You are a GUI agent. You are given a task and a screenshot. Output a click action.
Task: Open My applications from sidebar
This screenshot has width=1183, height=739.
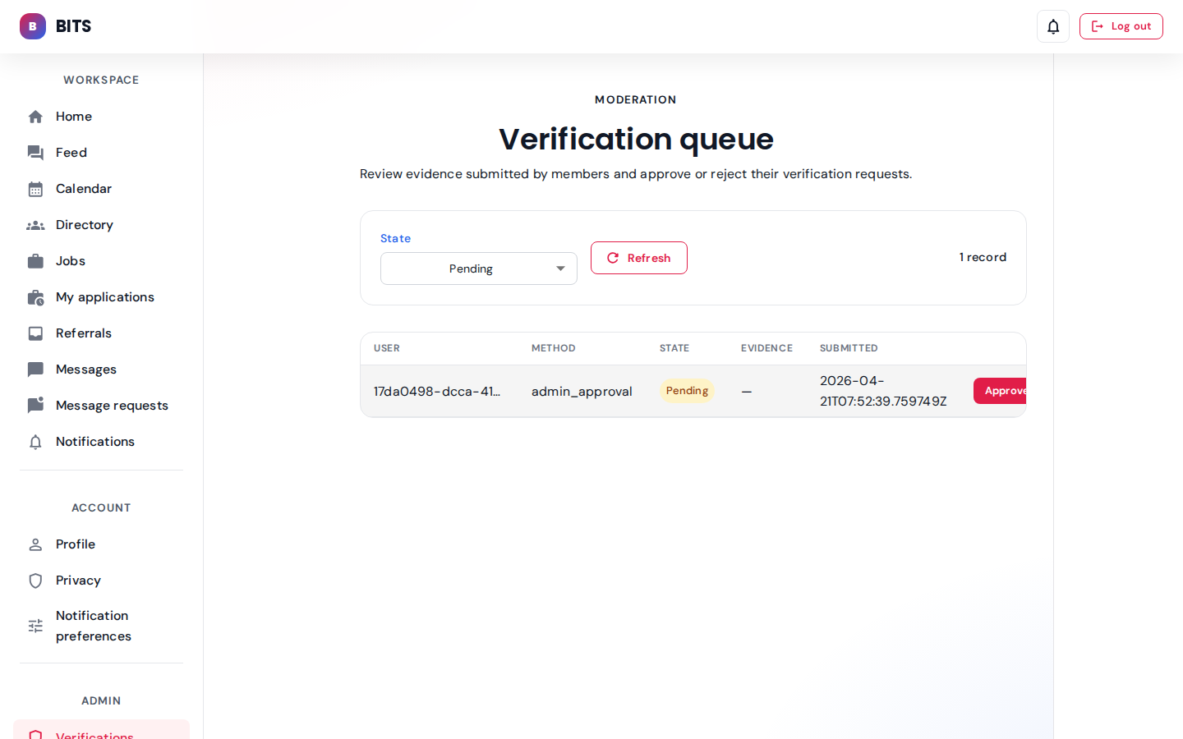click(104, 297)
